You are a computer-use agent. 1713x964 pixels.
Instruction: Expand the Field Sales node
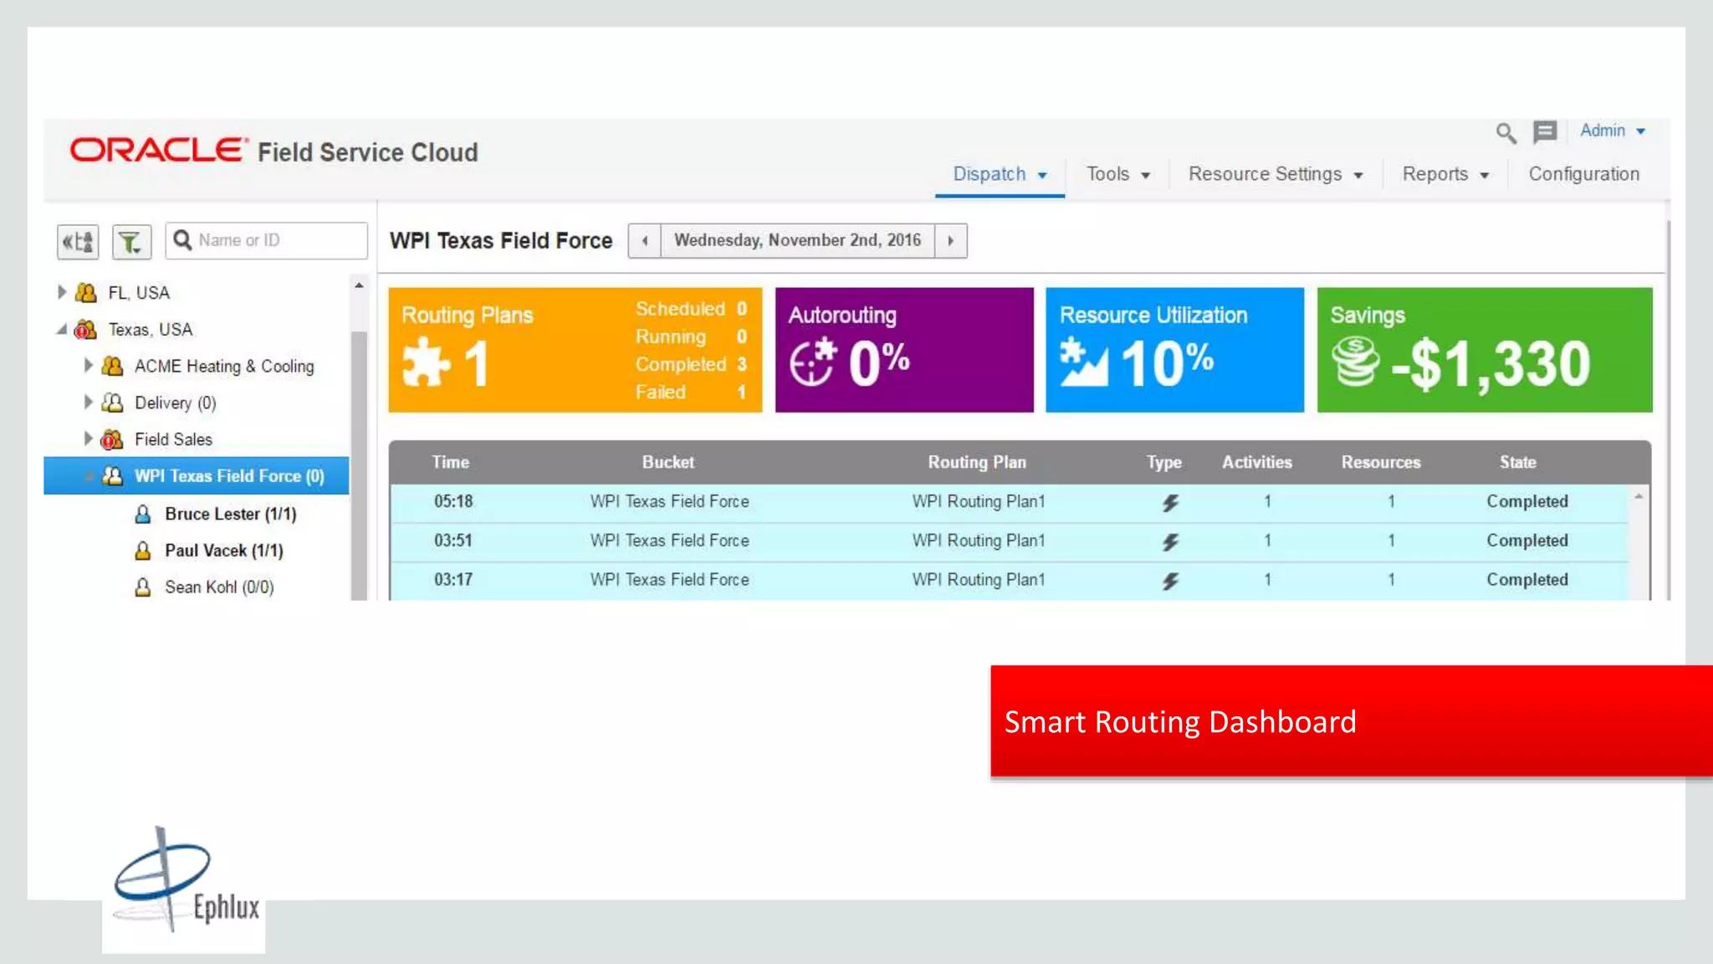(88, 439)
